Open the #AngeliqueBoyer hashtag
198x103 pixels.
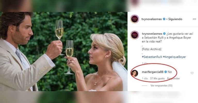click(174, 57)
